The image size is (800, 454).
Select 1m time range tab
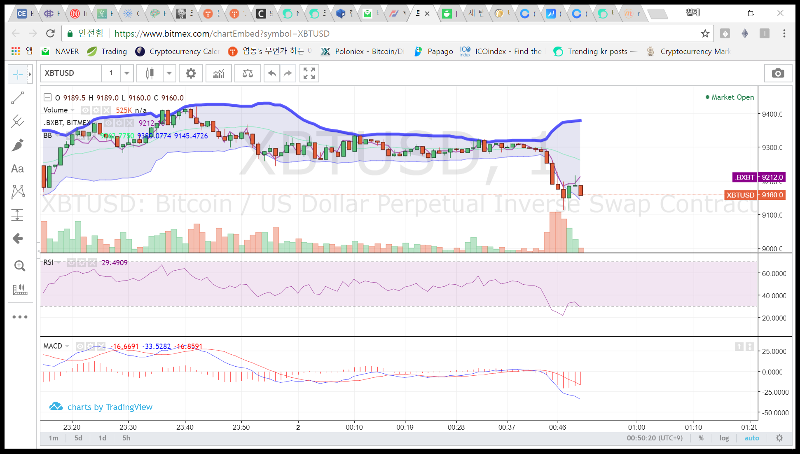[x=53, y=438]
